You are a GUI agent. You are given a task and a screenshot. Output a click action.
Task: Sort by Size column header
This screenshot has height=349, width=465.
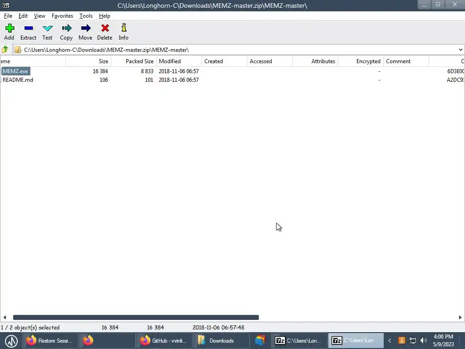pyautogui.click(x=88, y=61)
